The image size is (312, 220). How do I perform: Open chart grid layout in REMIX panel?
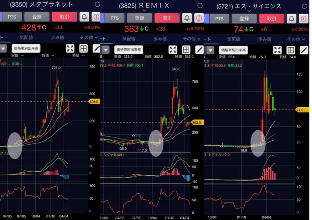[x=186, y=50]
